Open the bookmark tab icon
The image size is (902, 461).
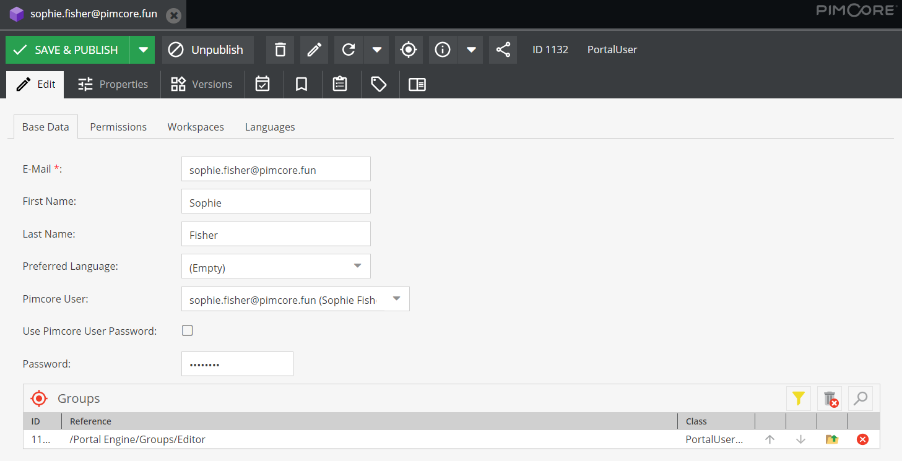[301, 84]
